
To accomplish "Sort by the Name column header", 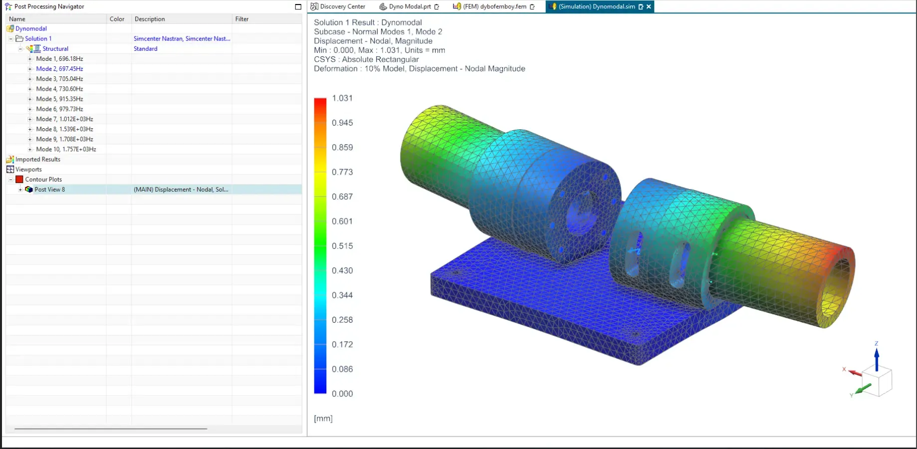I will pos(56,19).
